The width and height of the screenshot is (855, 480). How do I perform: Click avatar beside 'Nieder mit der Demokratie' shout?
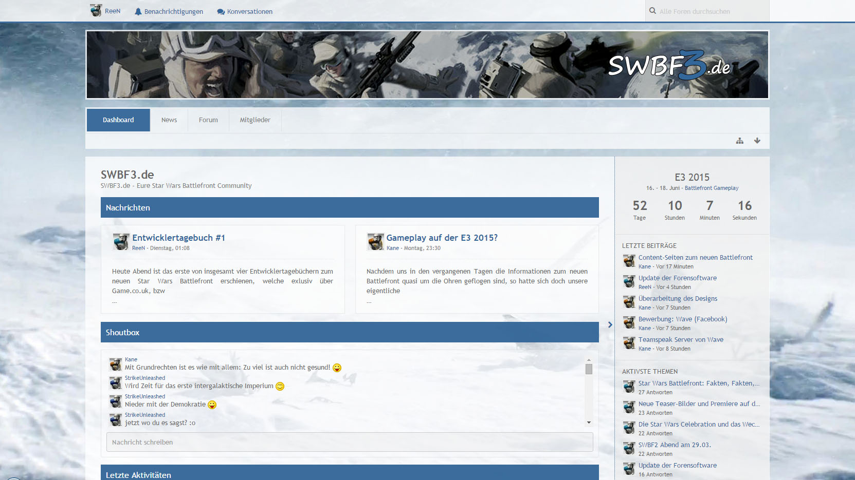coord(116,401)
